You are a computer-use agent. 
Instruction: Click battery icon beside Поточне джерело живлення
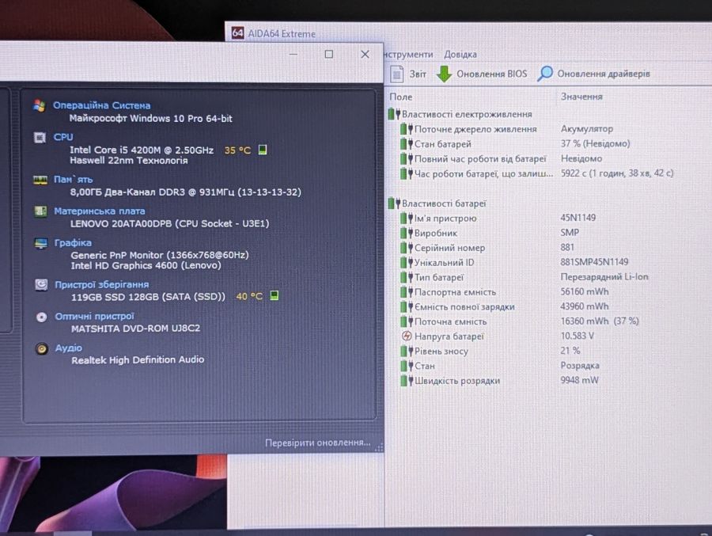click(x=407, y=129)
